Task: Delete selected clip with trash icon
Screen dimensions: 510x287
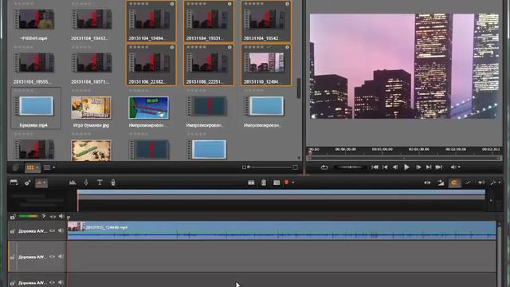Action: pyautogui.click(x=264, y=183)
